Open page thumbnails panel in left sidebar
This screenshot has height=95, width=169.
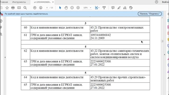coord(1,21)
